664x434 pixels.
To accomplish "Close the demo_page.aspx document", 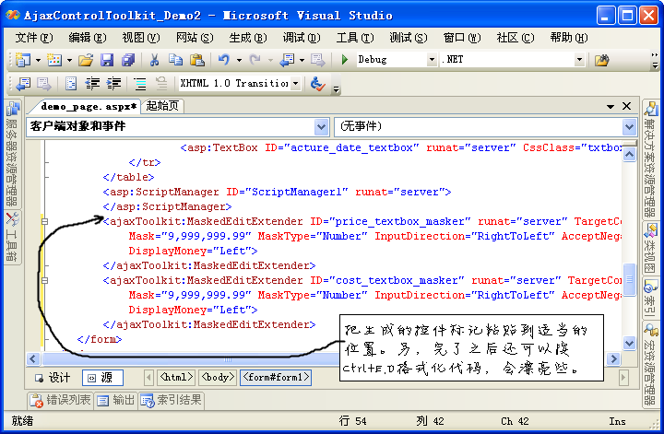I will point(627,106).
